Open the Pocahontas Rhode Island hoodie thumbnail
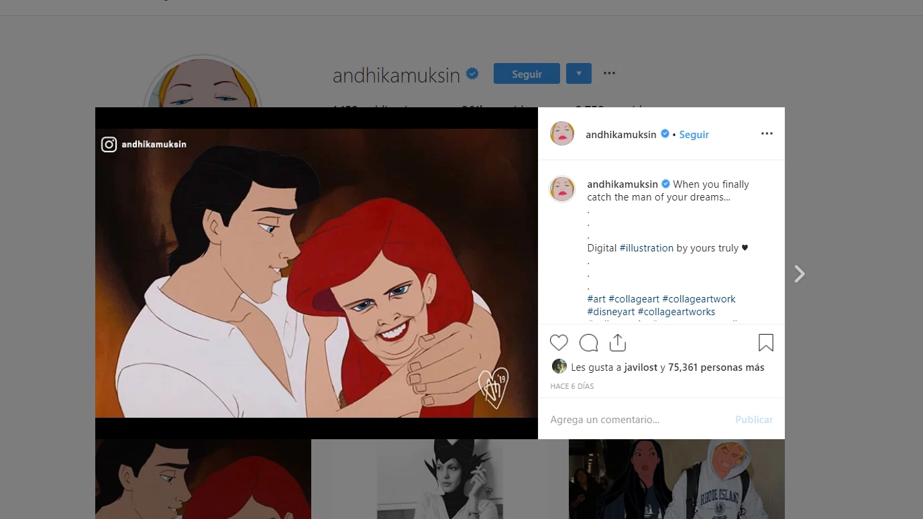The height and width of the screenshot is (519, 923). (677, 479)
